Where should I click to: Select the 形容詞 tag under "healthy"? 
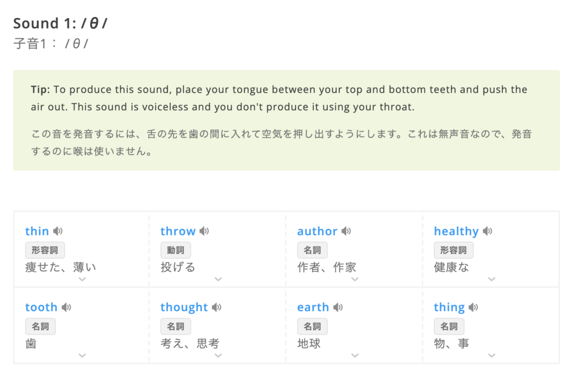453,250
